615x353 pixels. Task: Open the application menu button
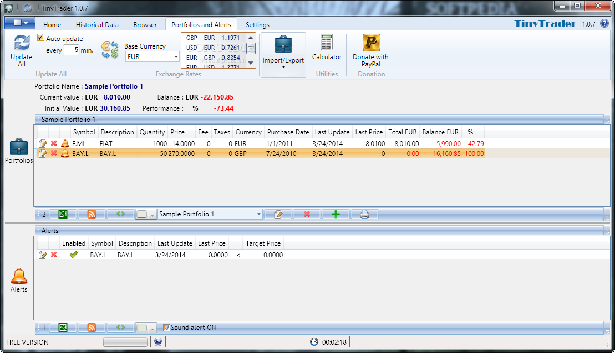[20, 23]
